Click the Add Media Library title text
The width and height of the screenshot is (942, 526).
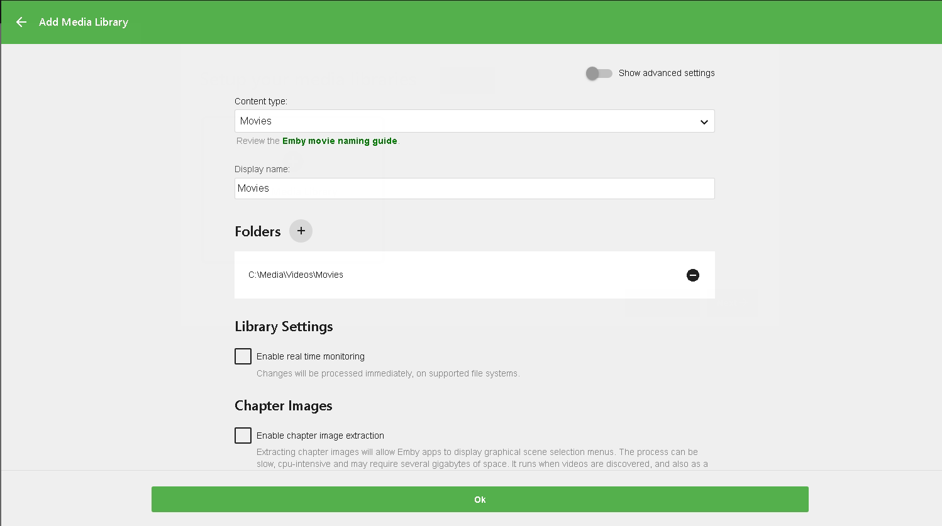pyautogui.click(x=84, y=22)
